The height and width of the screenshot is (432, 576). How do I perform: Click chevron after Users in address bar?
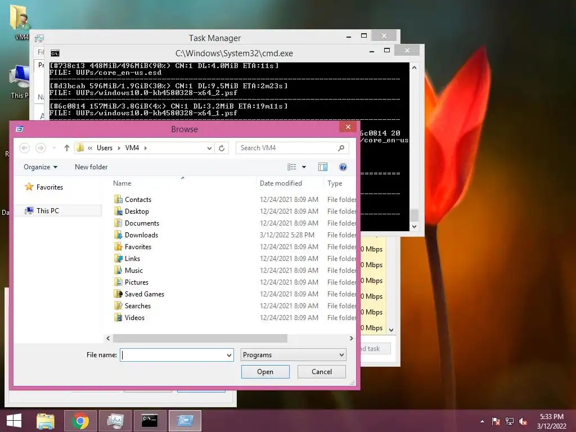(x=119, y=148)
